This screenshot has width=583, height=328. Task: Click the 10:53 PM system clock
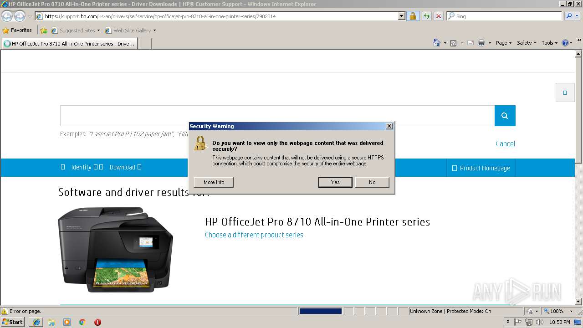[x=560, y=322]
